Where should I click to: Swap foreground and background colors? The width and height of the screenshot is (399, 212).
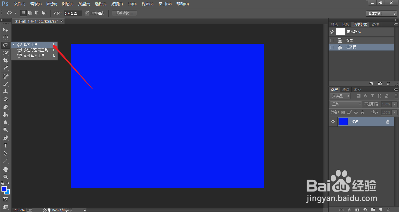pos(8,183)
